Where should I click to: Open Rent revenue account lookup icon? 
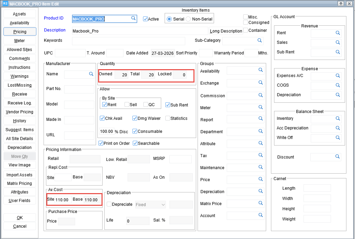(x=338, y=33)
